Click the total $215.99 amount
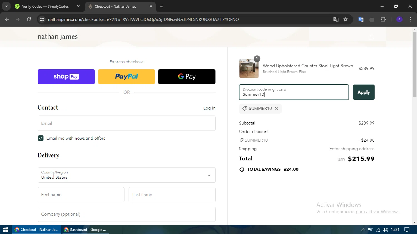This screenshot has height=234, width=417. pos(361,159)
